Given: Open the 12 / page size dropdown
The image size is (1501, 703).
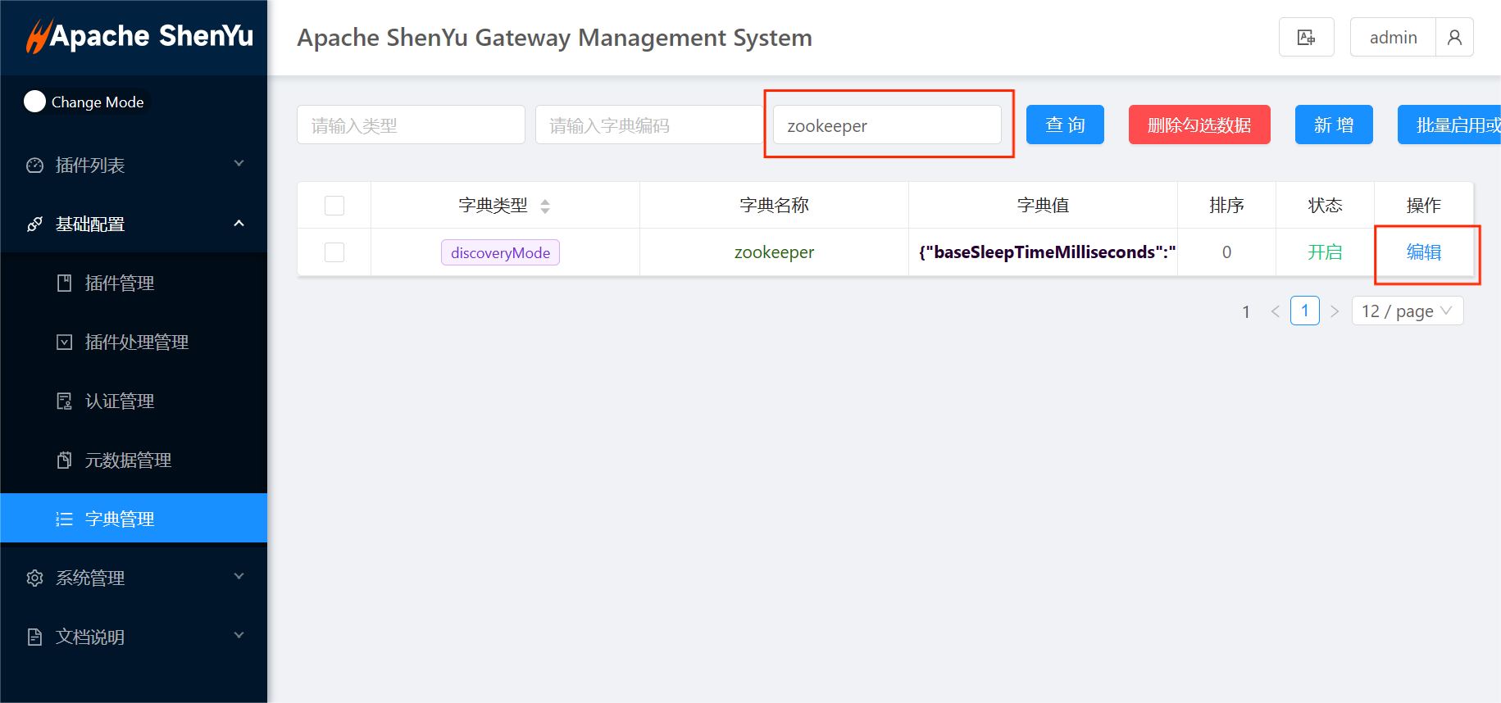Looking at the screenshot, I should 1407,311.
